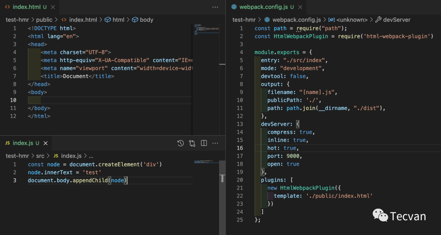Open more actions menu in index.html group
Viewport: 441px width, 235px height.
(215, 7)
